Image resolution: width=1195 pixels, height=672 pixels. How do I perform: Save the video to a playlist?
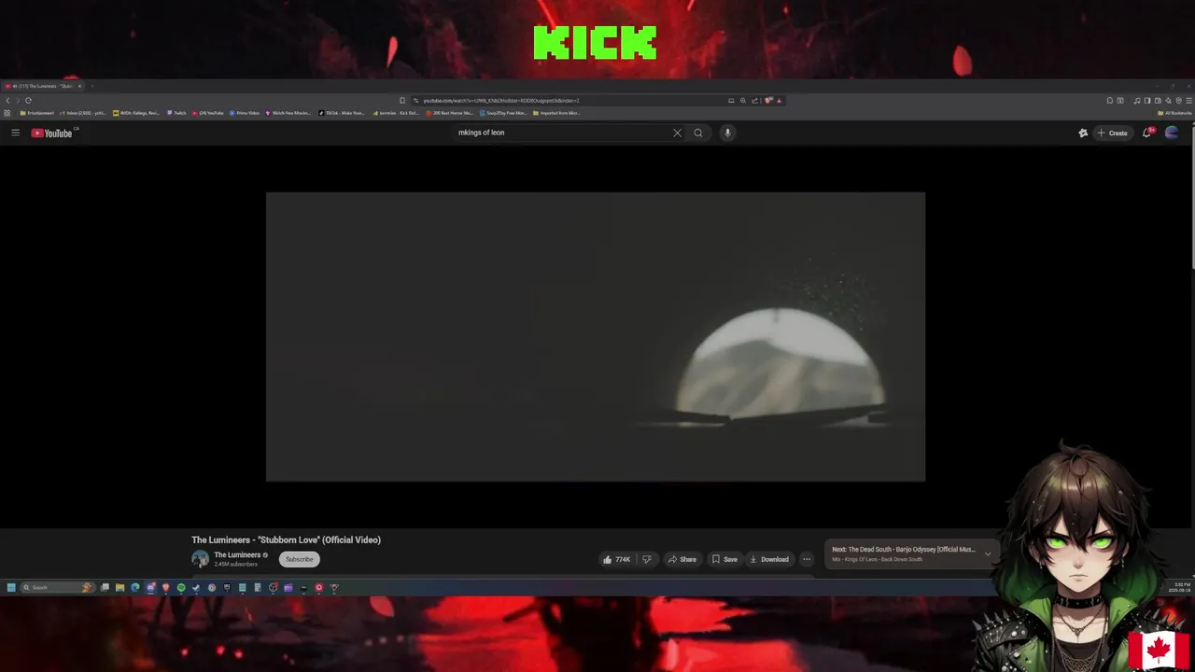click(724, 559)
